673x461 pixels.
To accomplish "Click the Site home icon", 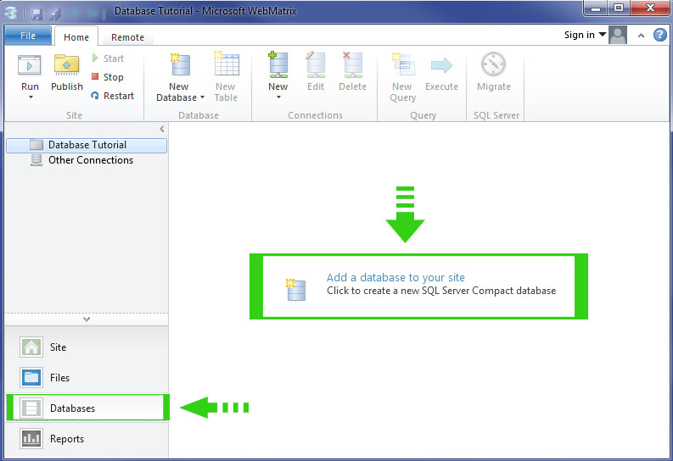I will [31, 347].
